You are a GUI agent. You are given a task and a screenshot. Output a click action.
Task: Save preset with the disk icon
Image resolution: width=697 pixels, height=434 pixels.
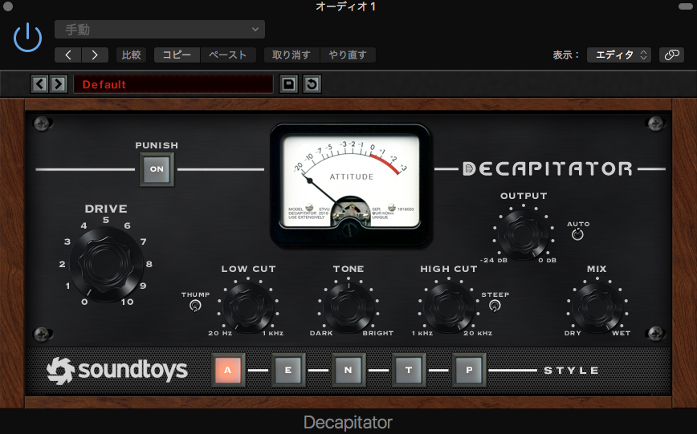288,83
